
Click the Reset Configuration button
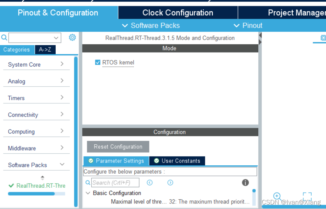[x=118, y=147]
